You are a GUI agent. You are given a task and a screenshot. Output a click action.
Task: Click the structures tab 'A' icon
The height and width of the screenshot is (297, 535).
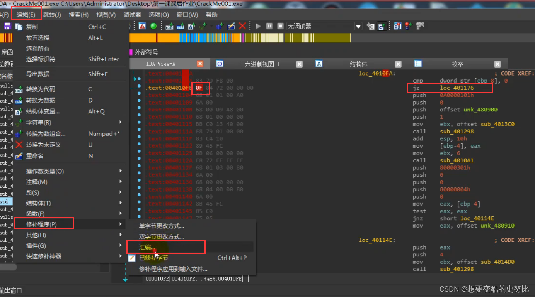tap(319, 64)
